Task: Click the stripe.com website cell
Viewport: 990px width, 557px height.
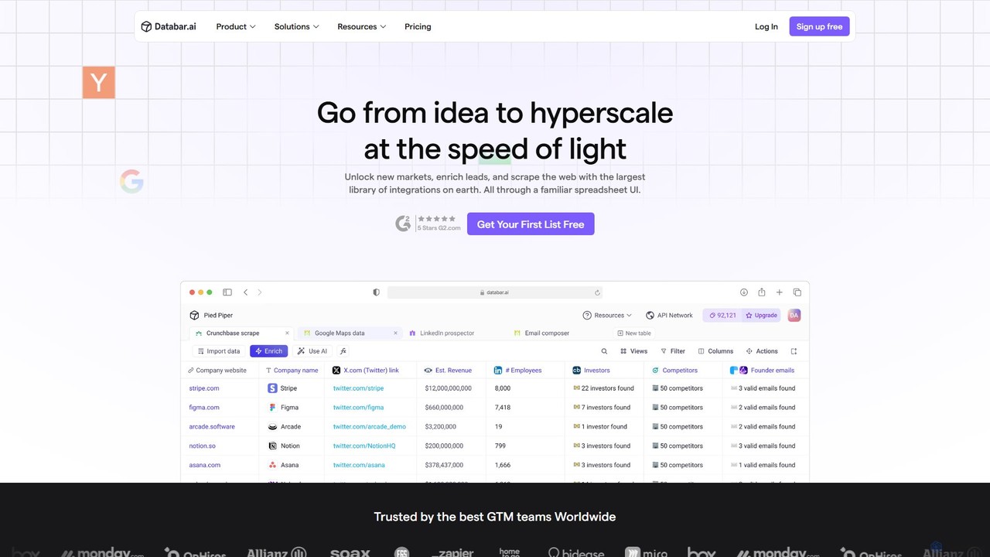Action: (x=204, y=388)
